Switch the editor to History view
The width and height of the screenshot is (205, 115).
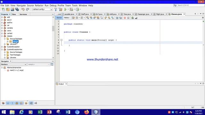pos(67,18)
